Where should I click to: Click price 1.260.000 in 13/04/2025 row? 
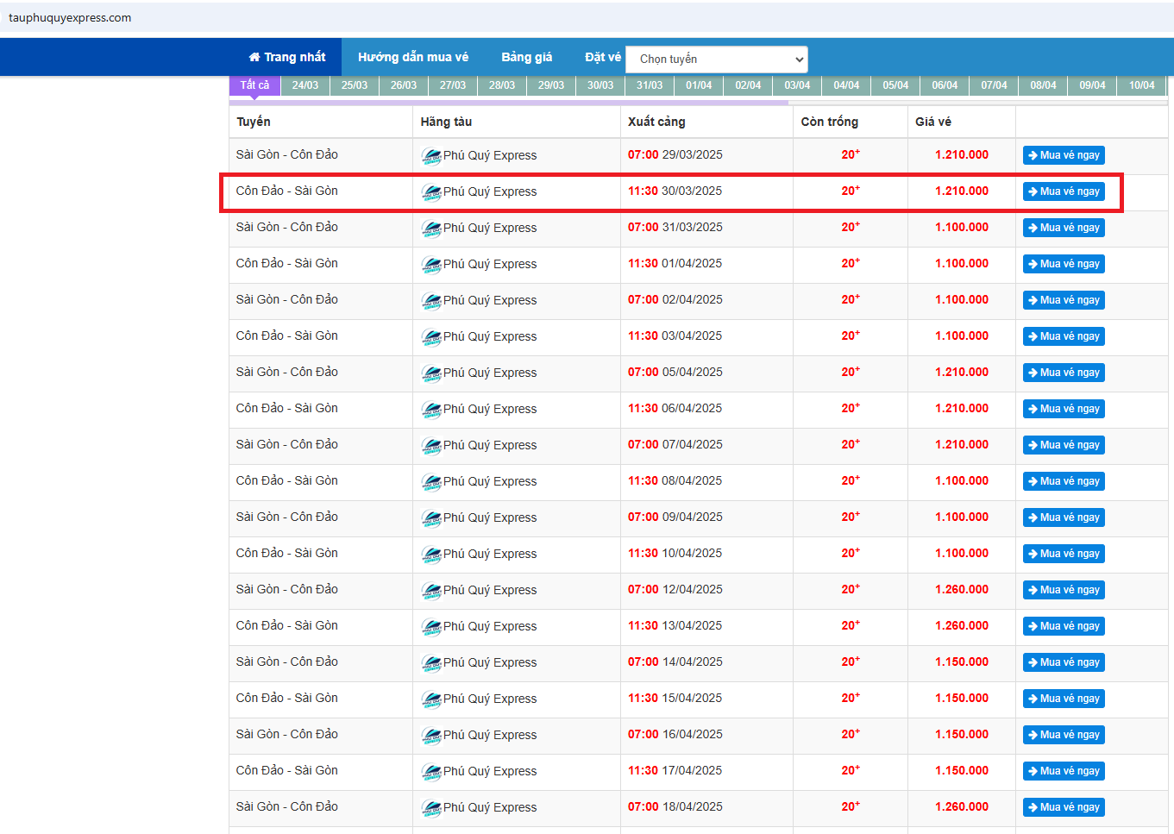click(962, 625)
